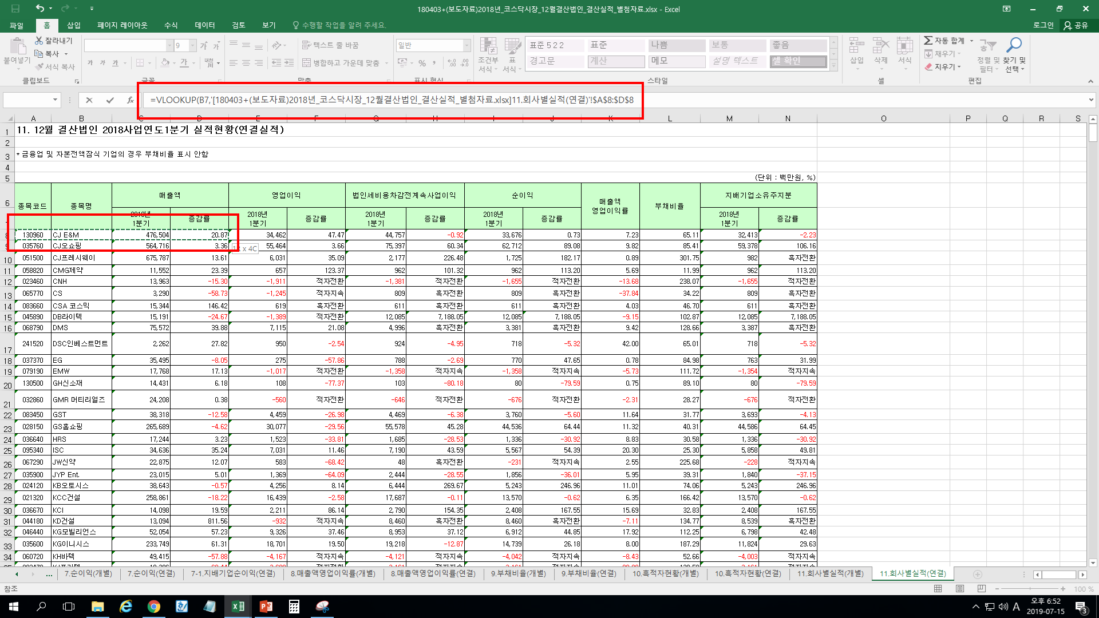
Task: Expand the Name Box dropdown arrow
Action: point(56,100)
